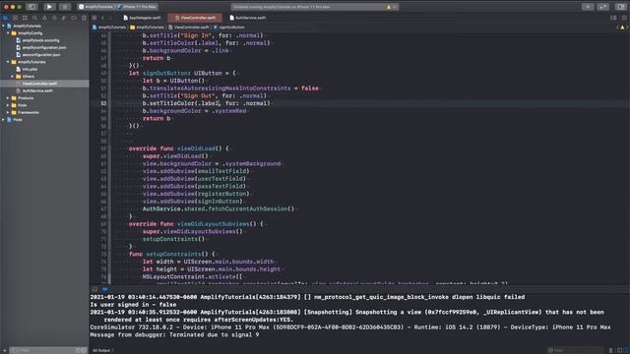The width and height of the screenshot is (630, 354).
Task: Click signOutButton symbol in jump bar
Action: [x=229, y=28]
